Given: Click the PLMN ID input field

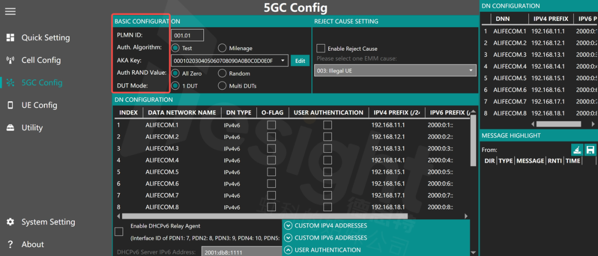Looking at the screenshot, I should (x=187, y=35).
